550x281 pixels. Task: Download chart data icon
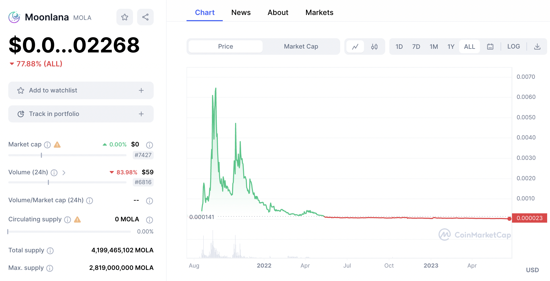[537, 46]
